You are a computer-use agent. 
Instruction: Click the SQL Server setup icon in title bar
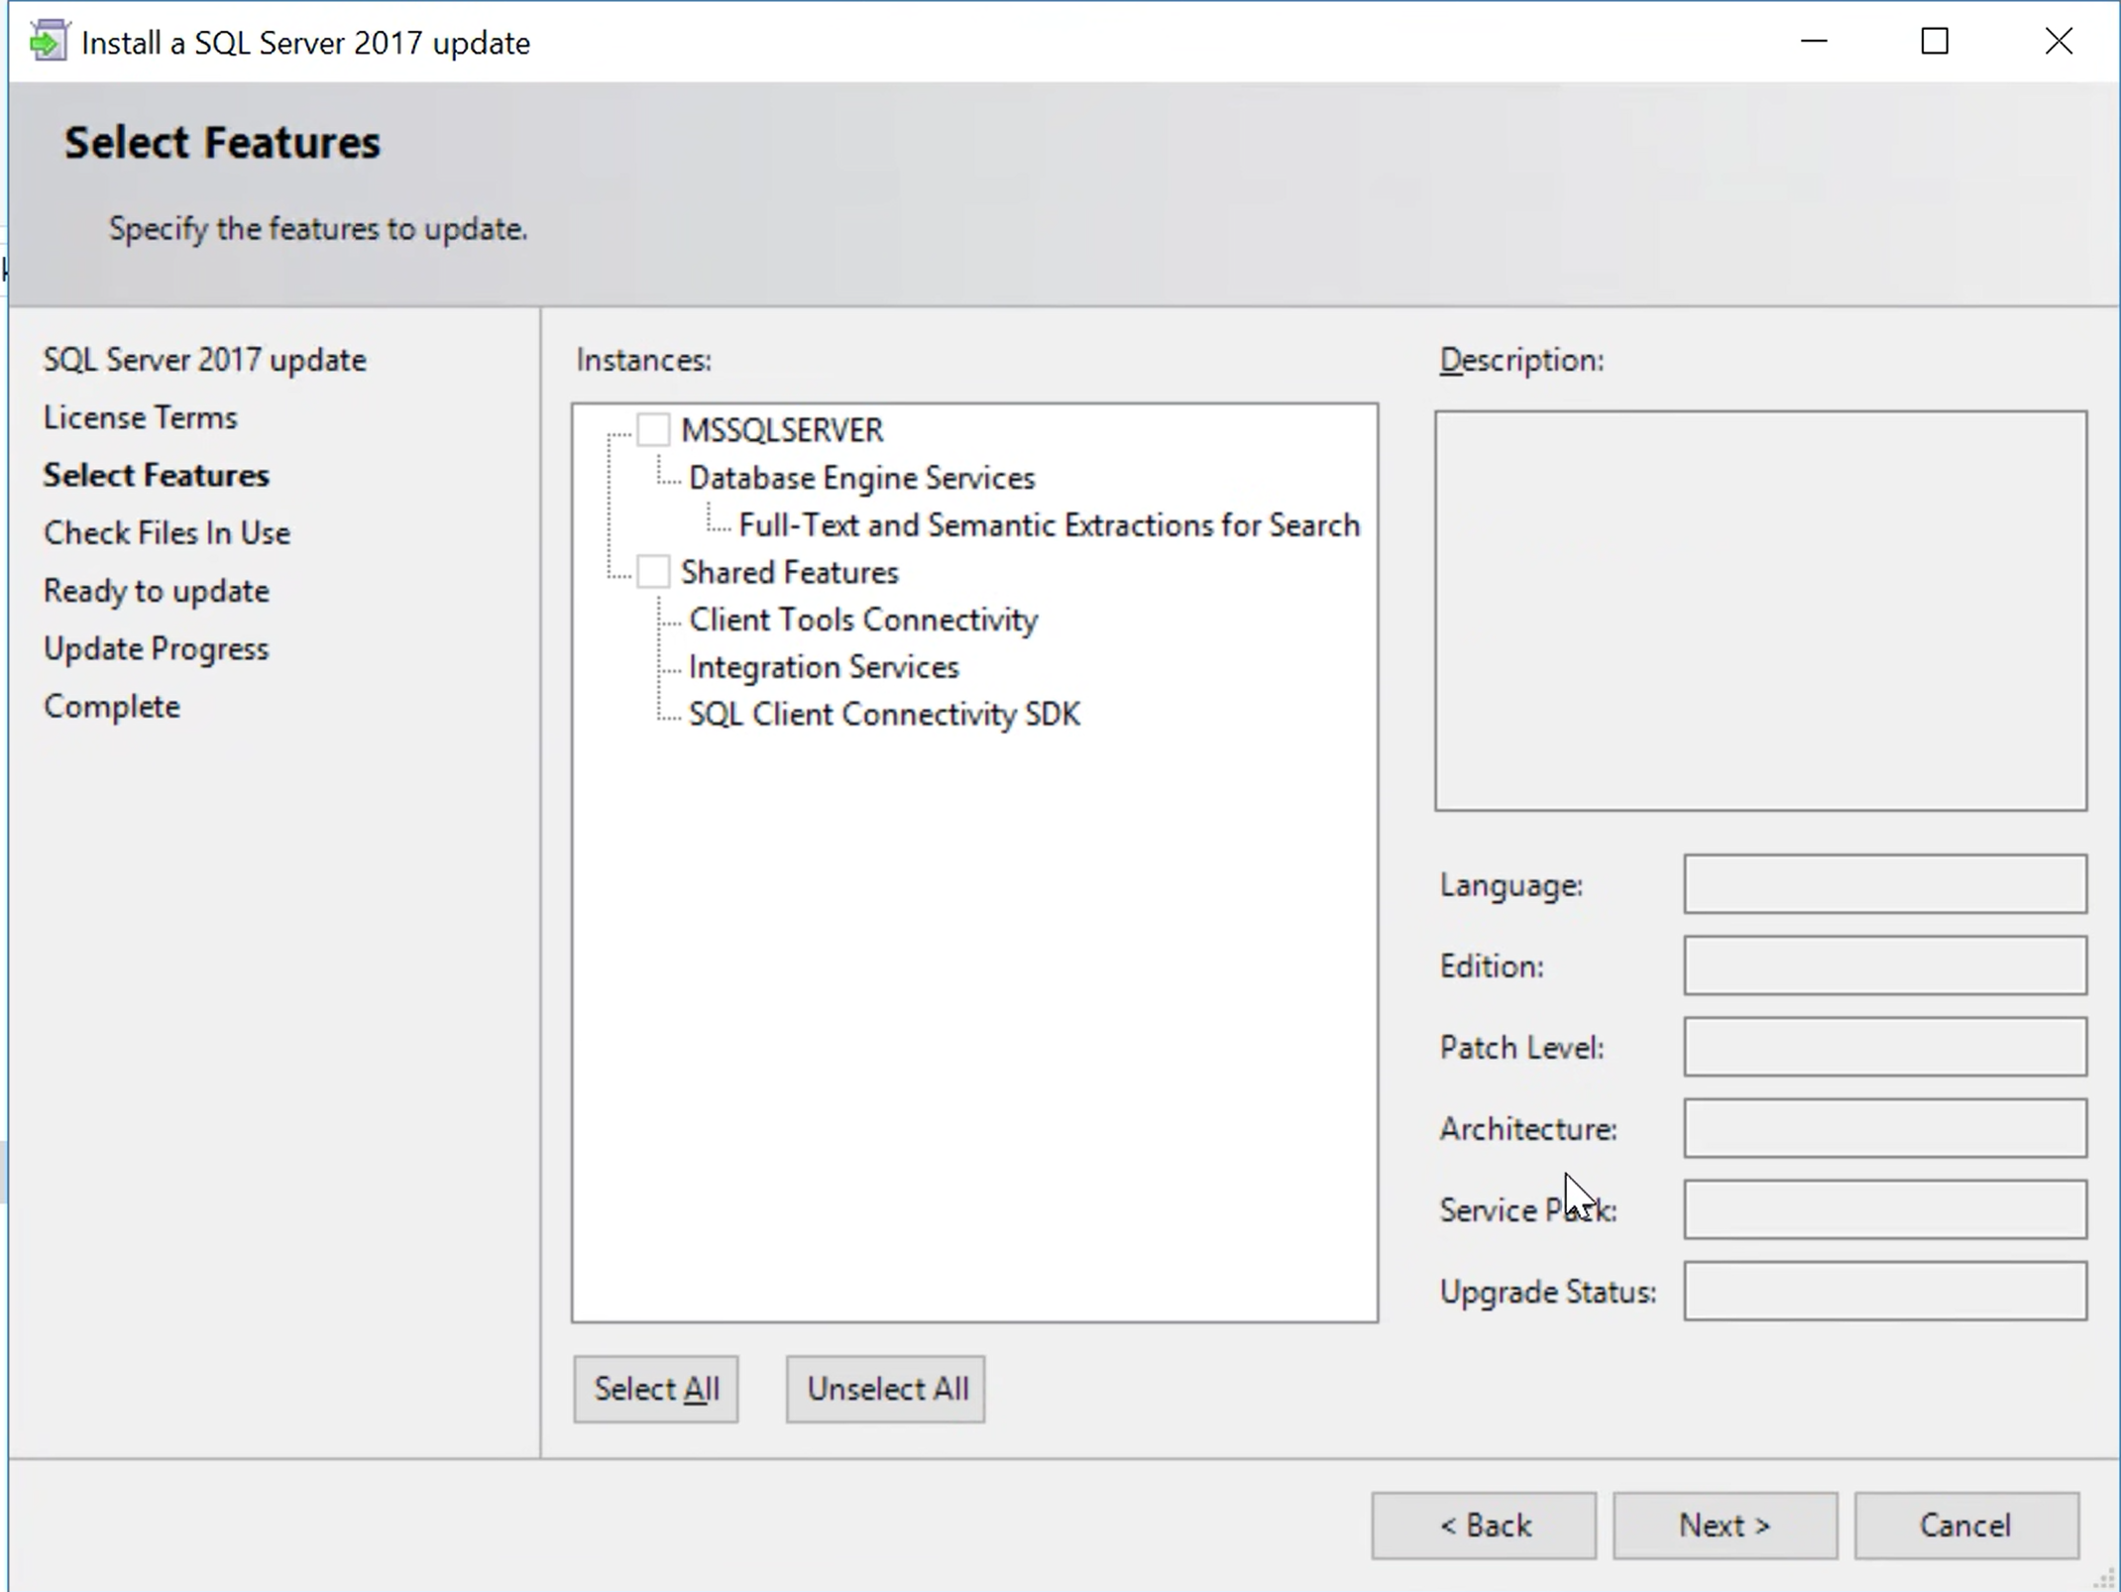coord(47,41)
